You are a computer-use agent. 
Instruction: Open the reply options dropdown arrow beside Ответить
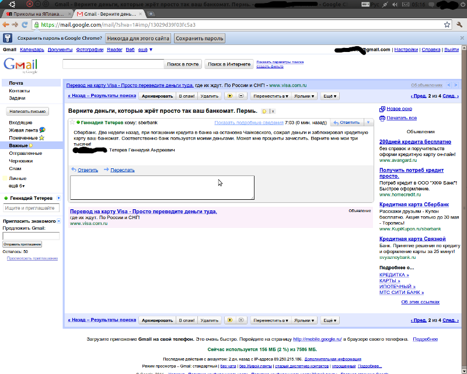pyautogui.click(x=368, y=122)
